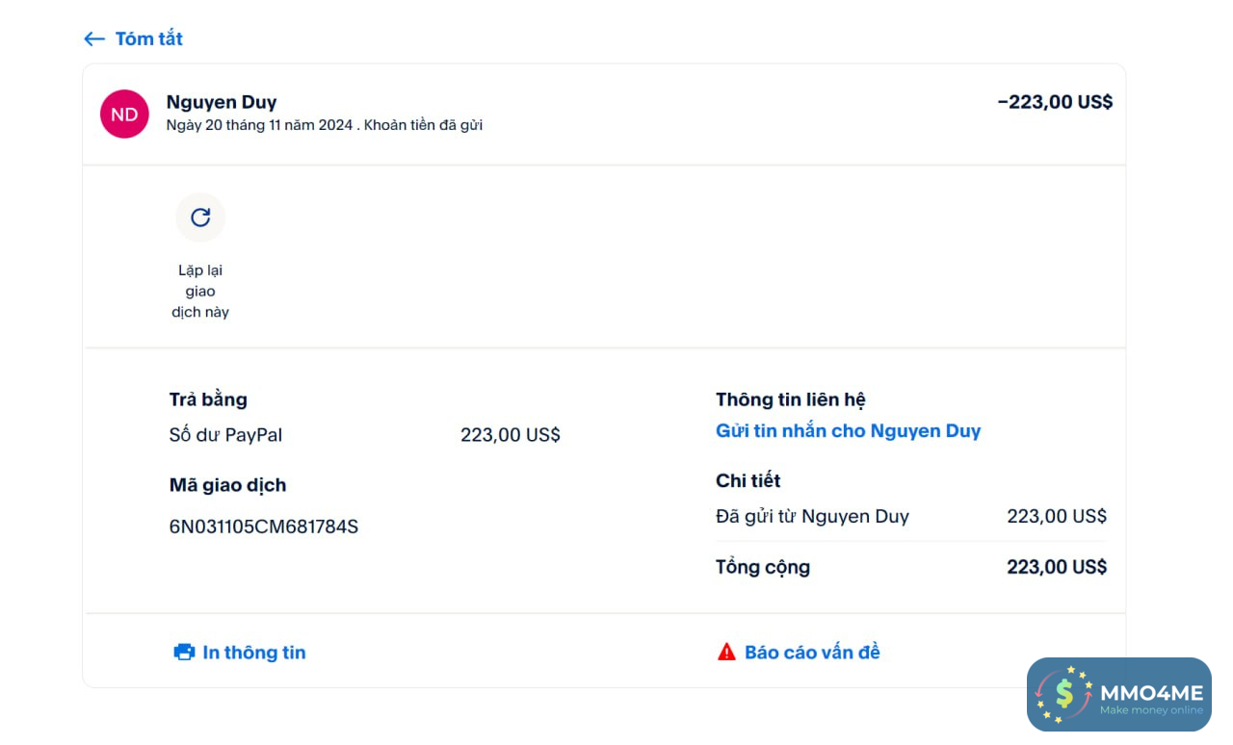This screenshot has width=1233, height=745.
Task: Click the −223,00 US$ header amount
Action: pyautogui.click(x=1055, y=102)
